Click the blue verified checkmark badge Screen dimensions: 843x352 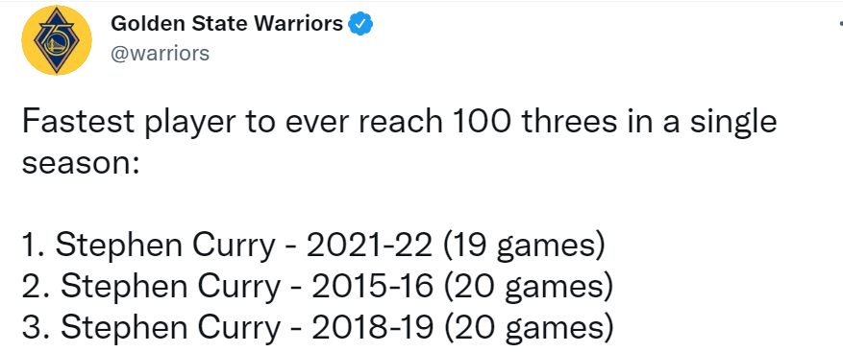(x=361, y=24)
